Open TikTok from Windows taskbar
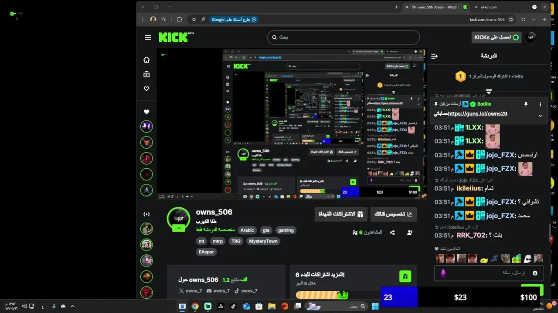The image size is (558, 313). tap(233, 306)
